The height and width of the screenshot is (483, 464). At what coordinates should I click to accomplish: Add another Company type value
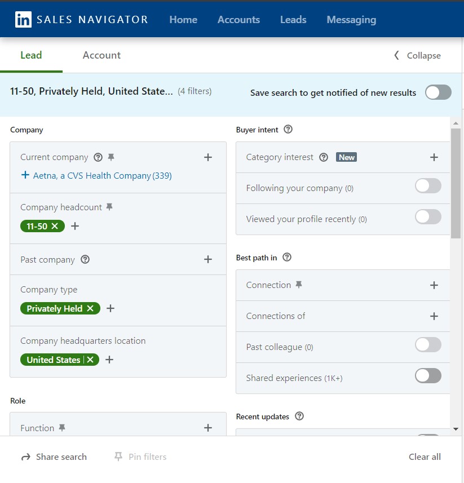[111, 308]
